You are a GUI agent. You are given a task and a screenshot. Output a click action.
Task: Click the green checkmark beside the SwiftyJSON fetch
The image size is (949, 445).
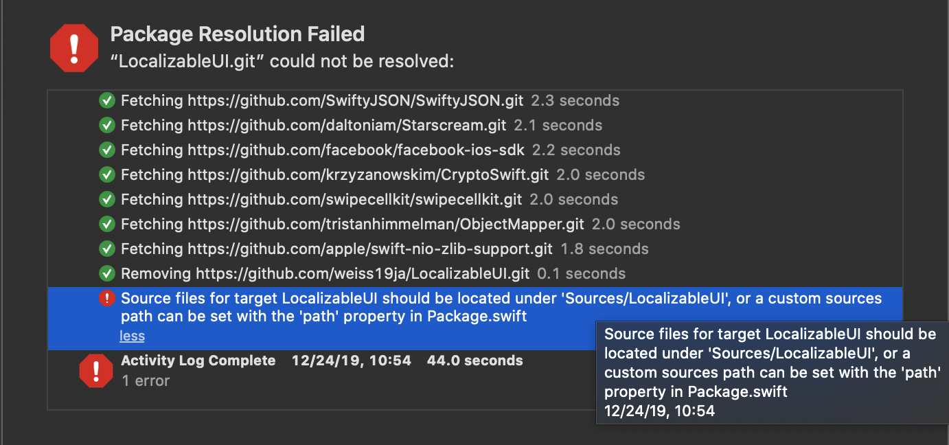pyautogui.click(x=106, y=101)
